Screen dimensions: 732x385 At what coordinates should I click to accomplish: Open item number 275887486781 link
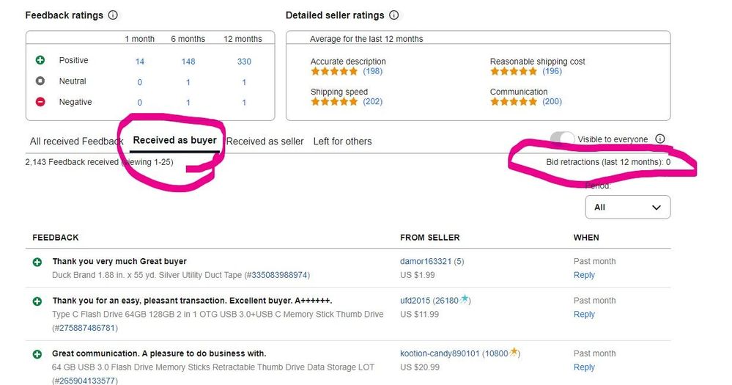point(87,328)
